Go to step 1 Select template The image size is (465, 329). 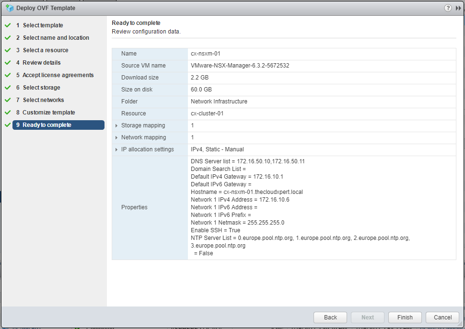pos(43,25)
